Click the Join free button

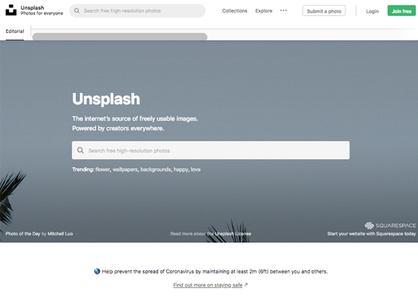(x=401, y=11)
